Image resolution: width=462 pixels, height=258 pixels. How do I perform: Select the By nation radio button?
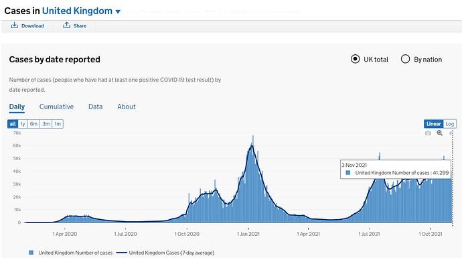406,59
